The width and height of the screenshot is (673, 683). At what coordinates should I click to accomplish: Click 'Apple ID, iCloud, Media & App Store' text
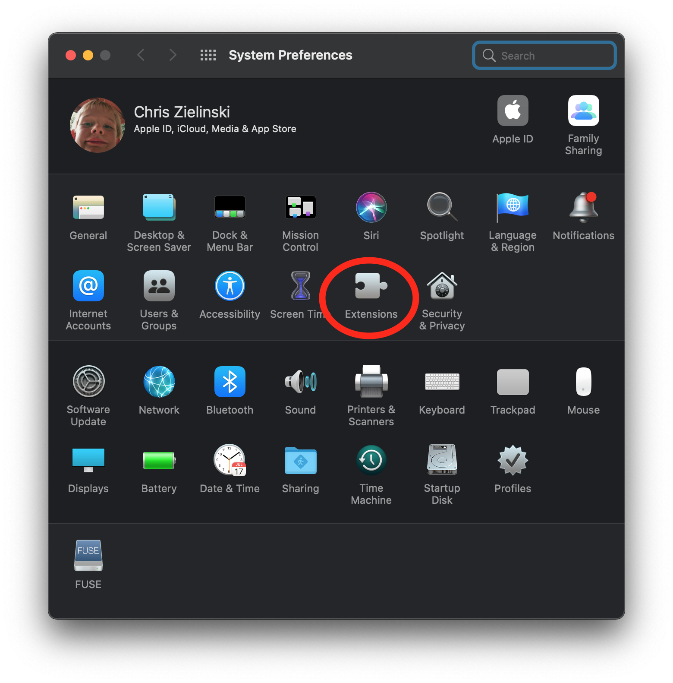pos(215,129)
